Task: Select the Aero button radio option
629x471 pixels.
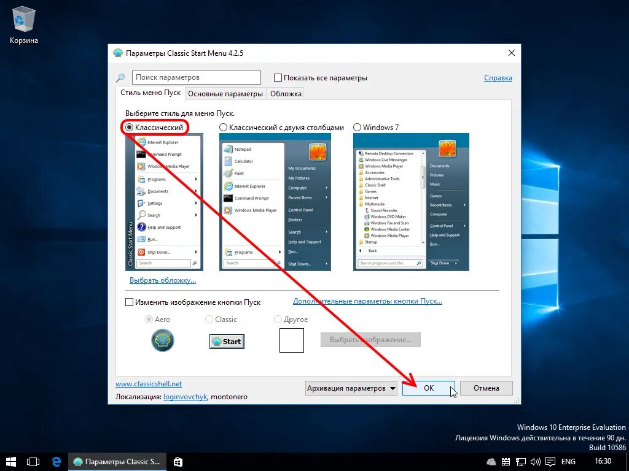Action: point(149,319)
